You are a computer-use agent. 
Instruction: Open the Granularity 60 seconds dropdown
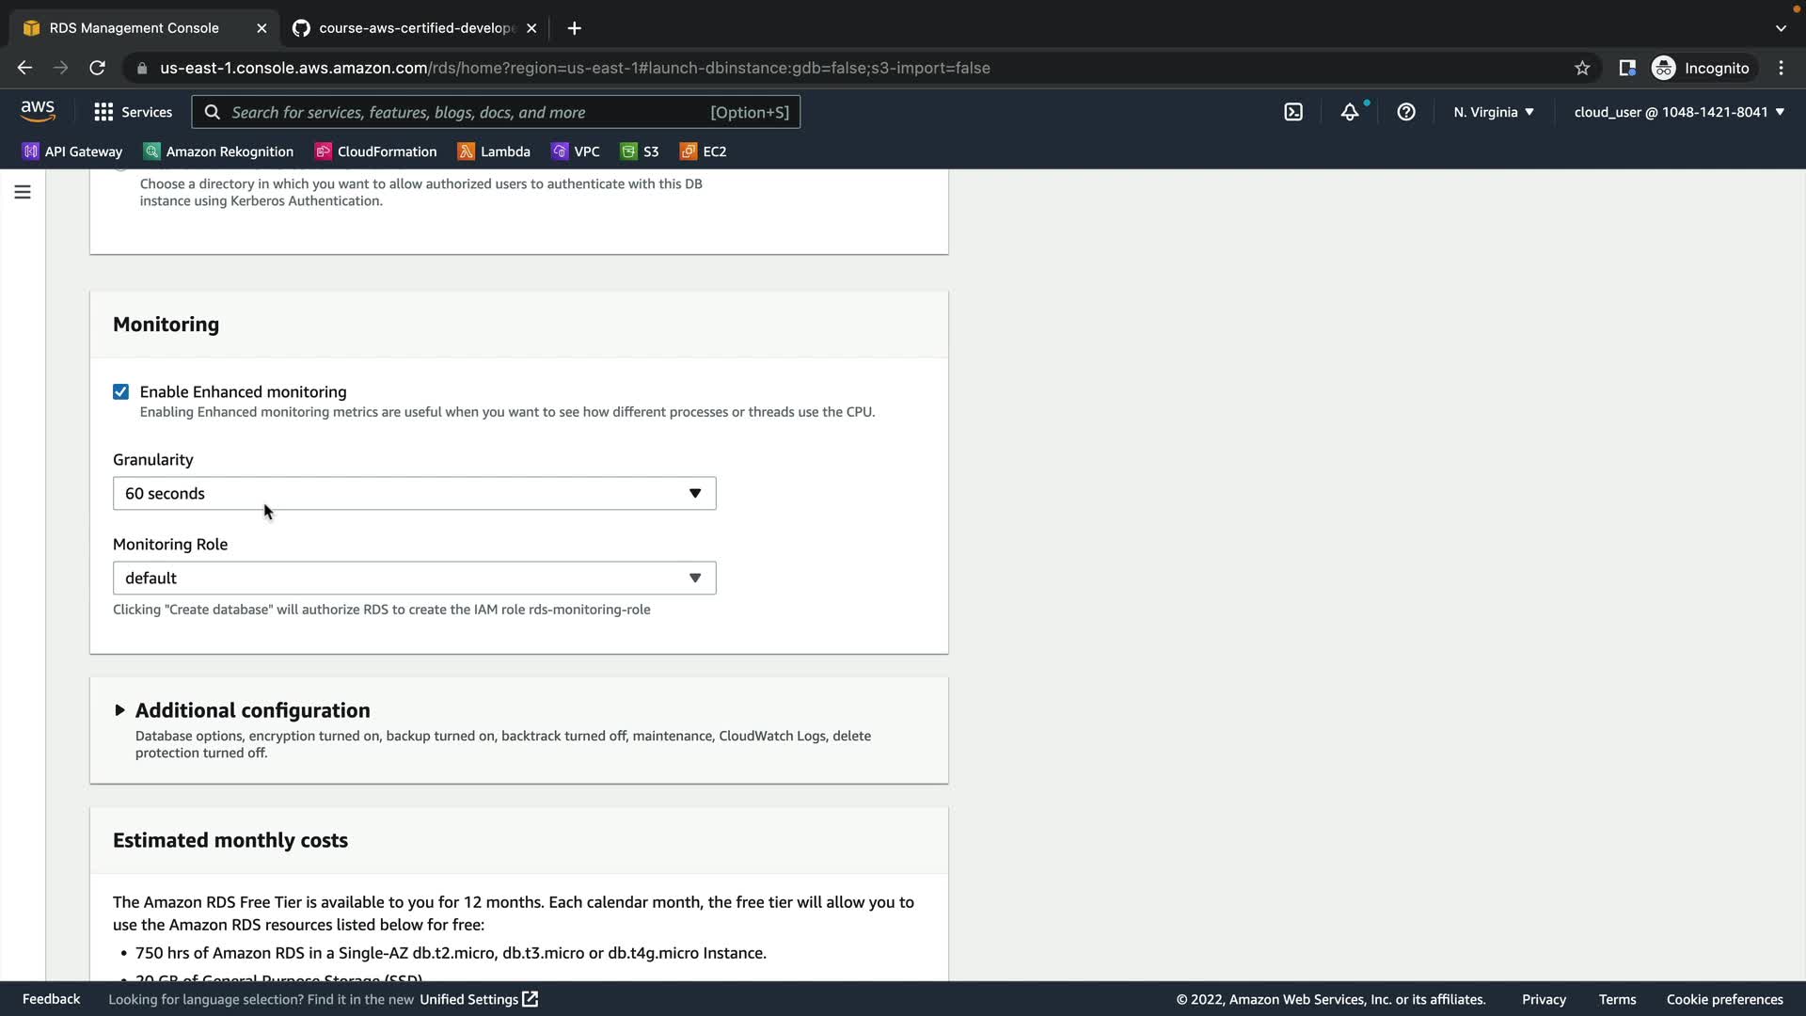414,494
